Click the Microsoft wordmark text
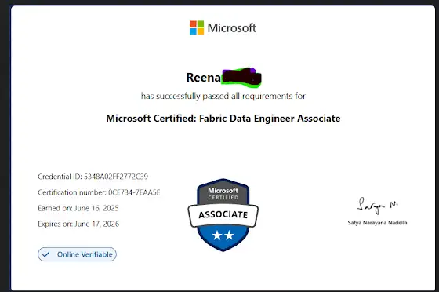The image size is (439, 292). click(231, 27)
